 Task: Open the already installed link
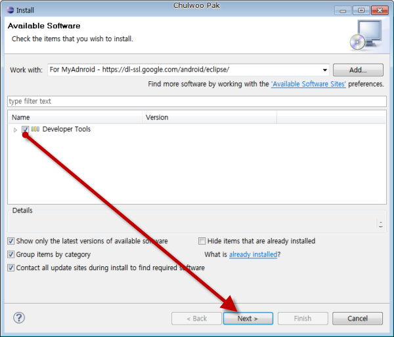click(253, 254)
